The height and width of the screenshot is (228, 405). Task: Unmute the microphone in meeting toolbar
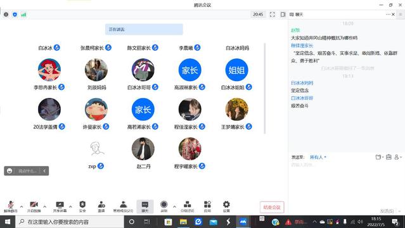[10, 206]
